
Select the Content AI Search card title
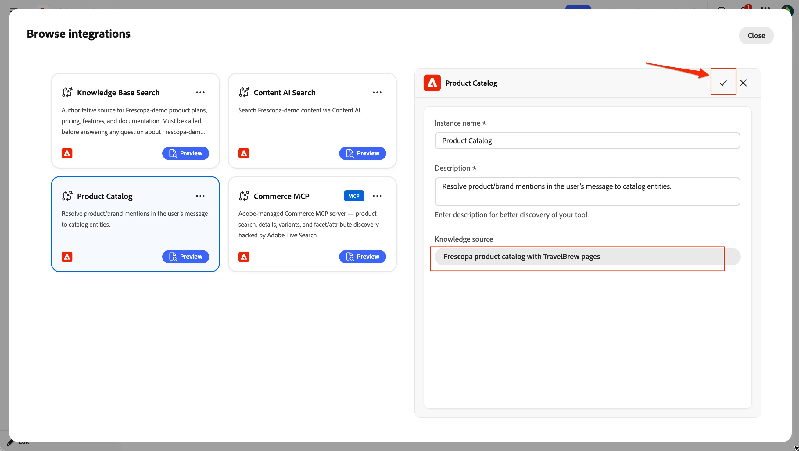tap(285, 92)
